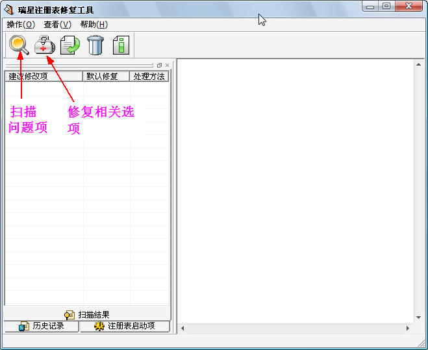This screenshot has height=350, width=428.
Task: Sort by 默认修复 column header
Action: coord(106,76)
